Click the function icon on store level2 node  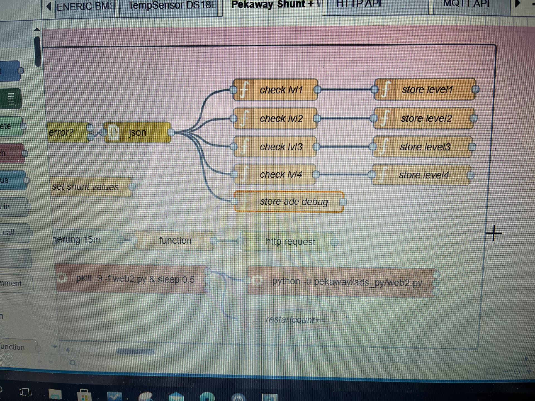click(385, 118)
